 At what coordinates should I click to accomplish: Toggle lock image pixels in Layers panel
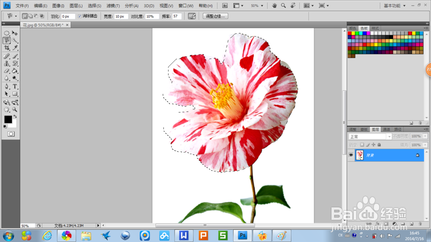[368, 145]
